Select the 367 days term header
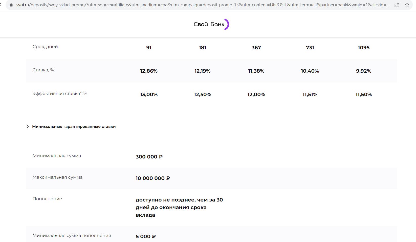Viewport: 416px width, 242px height. [256, 48]
